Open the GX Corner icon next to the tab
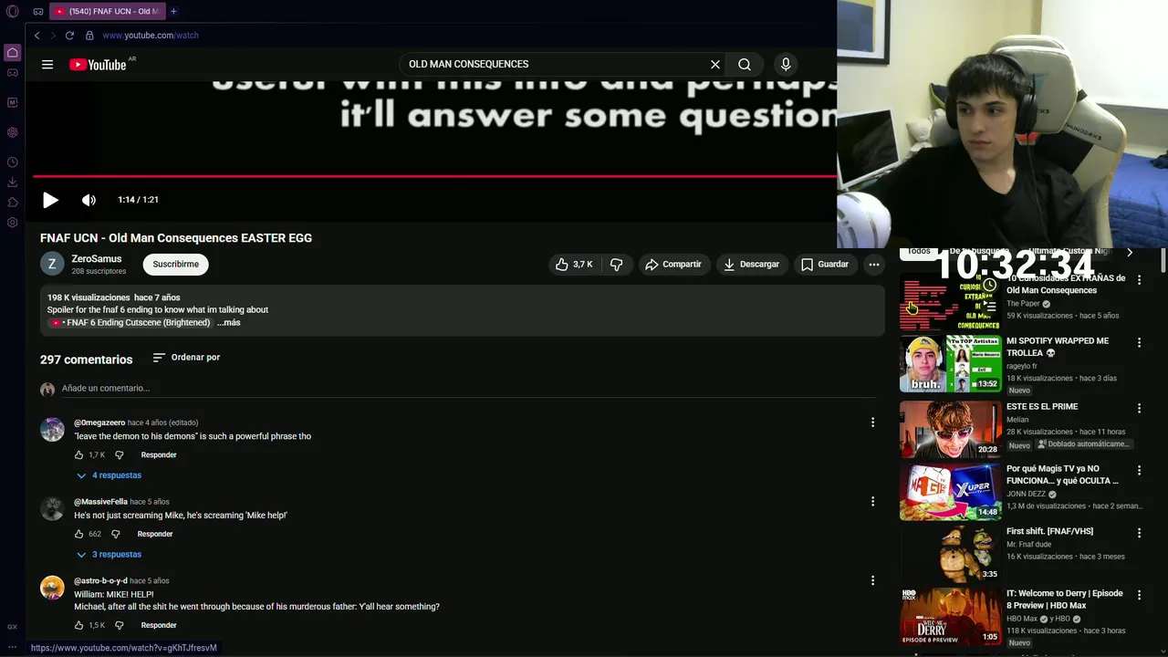This screenshot has height=657, width=1168. 38,12
